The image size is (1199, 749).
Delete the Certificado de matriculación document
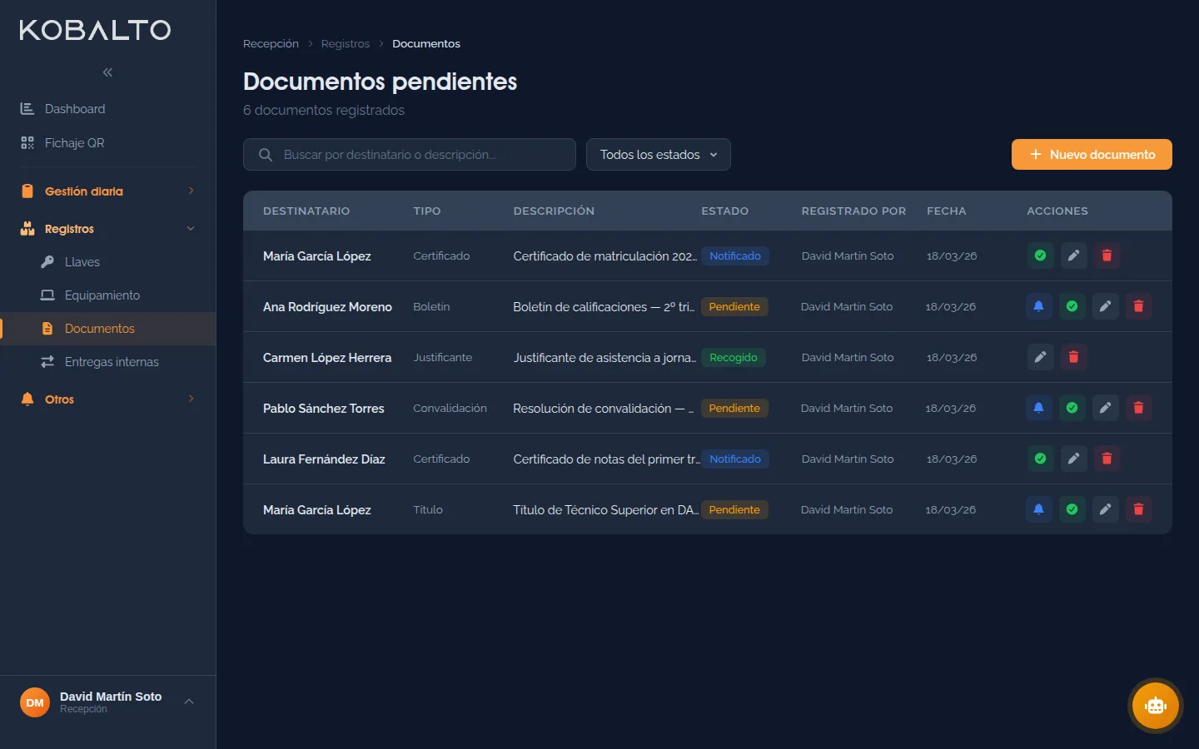(1107, 255)
